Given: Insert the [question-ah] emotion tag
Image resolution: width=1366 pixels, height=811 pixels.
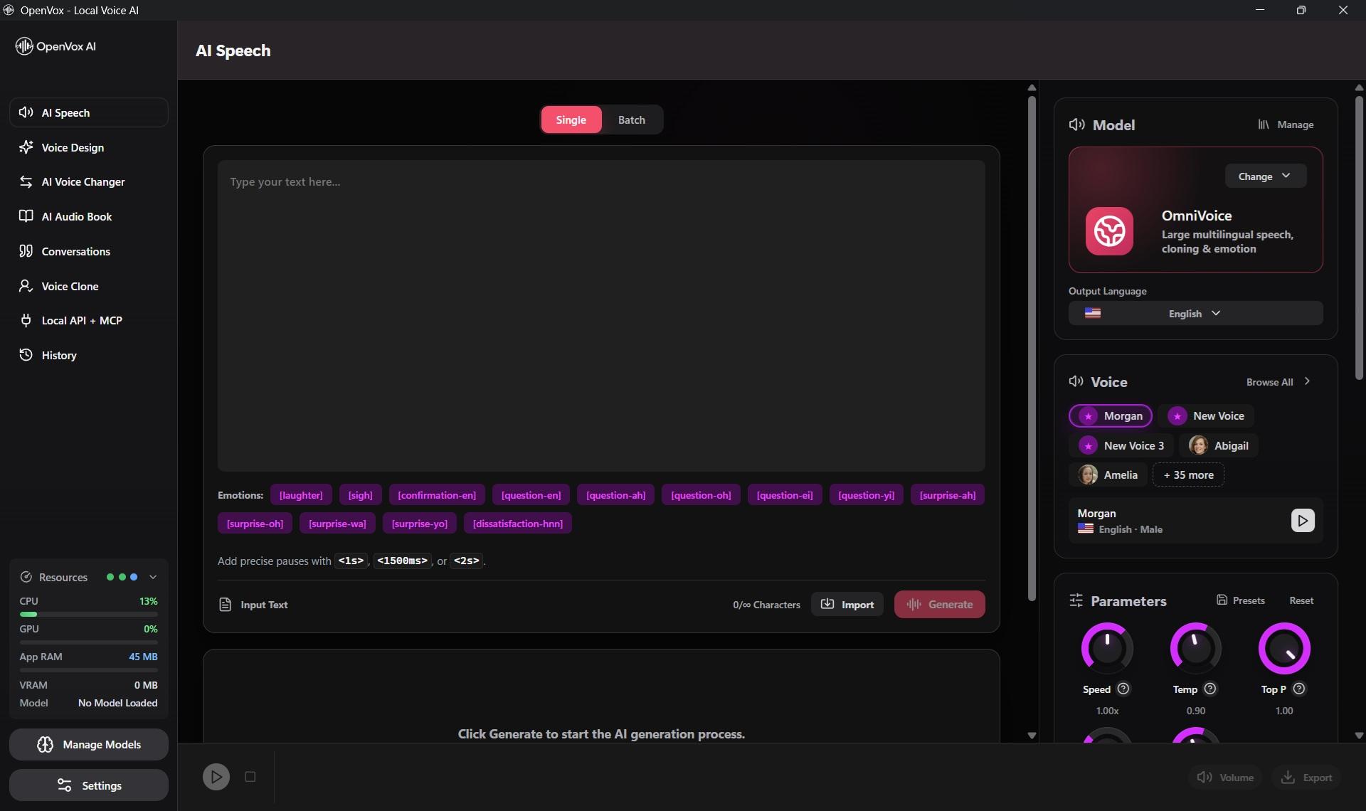Looking at the screenshot, I should pos(616,495).
